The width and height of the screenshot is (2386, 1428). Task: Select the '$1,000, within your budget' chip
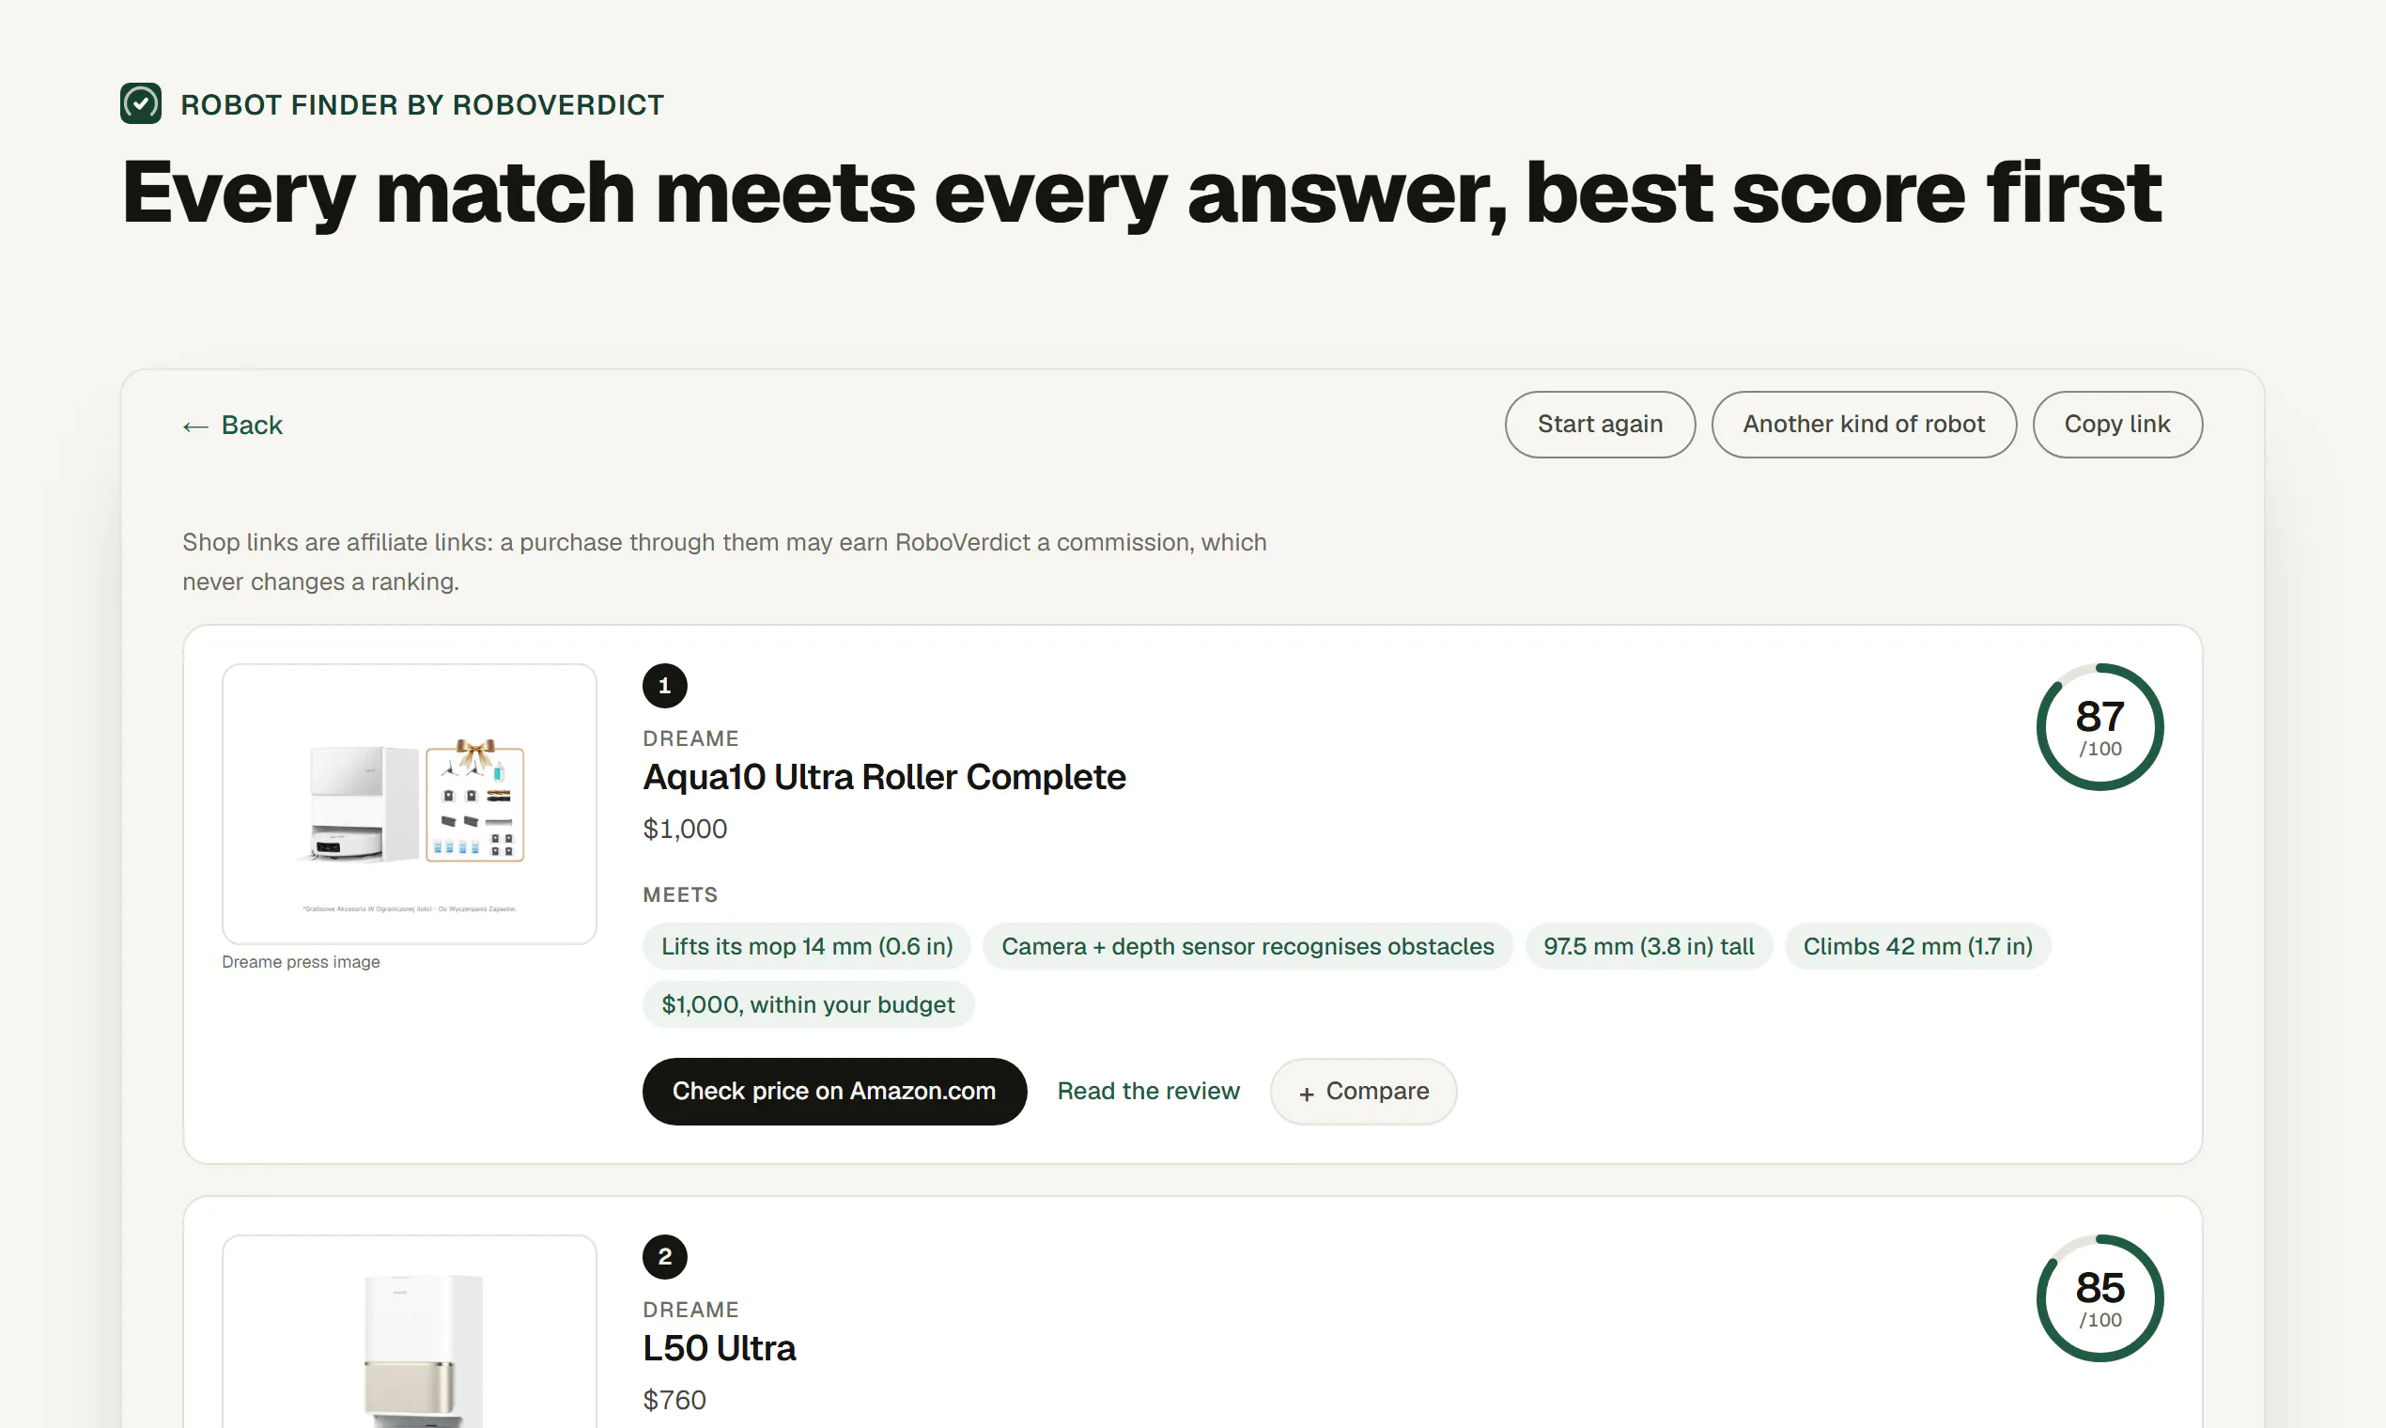pyautogui.click(x=807, y=1004)
